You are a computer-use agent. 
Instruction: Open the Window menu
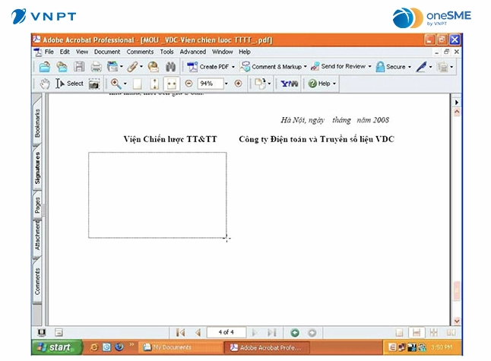point(223,52)
